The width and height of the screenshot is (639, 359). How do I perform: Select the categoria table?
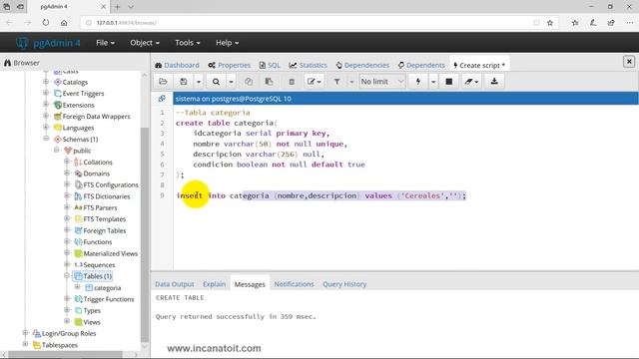(107, 288)
